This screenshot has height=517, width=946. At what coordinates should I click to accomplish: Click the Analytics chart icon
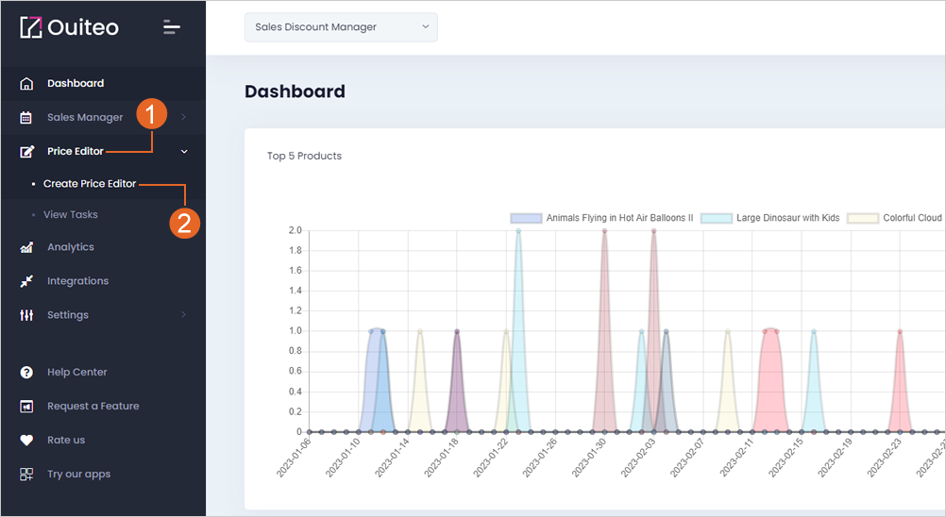click(x=26, y=247)
